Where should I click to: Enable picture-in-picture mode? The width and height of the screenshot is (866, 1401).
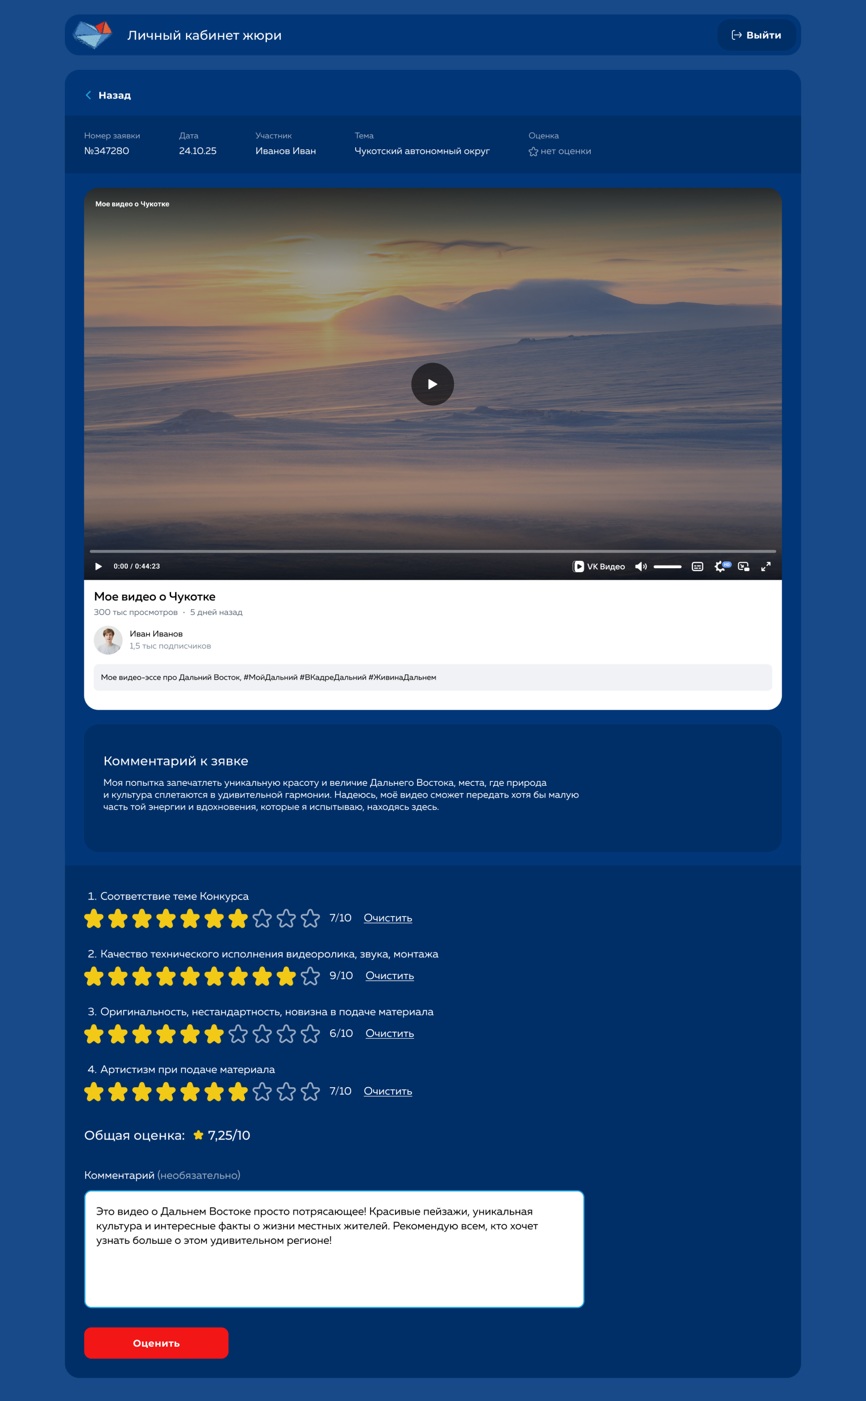point(743,566)
